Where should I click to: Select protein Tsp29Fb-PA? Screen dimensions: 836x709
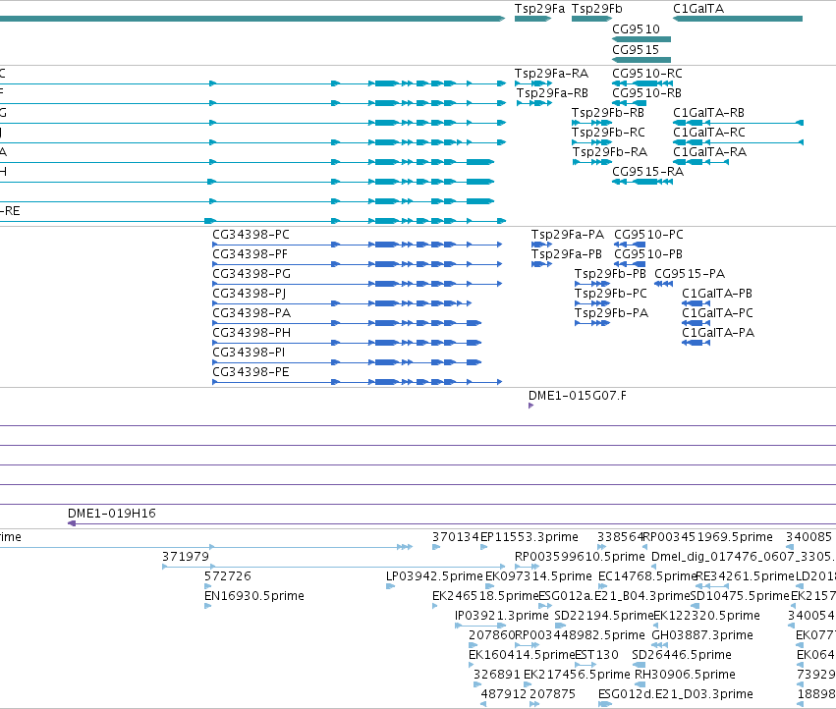pyautogui.click(x=611, y=313)
